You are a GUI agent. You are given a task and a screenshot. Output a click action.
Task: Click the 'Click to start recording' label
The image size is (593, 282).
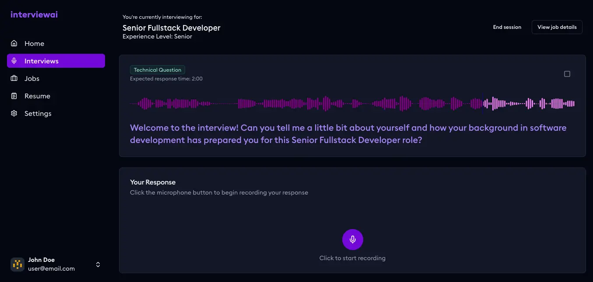coord(352,258)
